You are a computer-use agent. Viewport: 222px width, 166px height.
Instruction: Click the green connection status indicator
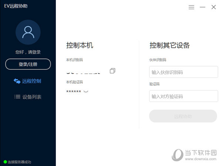(5, 162)
